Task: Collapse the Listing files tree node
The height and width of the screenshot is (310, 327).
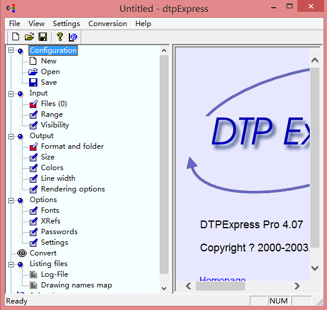Action: click(x=11, y=264)
